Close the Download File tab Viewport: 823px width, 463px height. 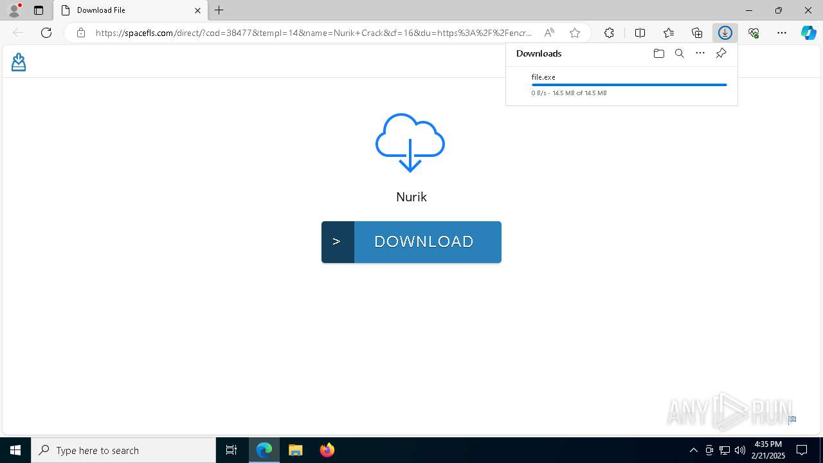(x=197, y=10)
